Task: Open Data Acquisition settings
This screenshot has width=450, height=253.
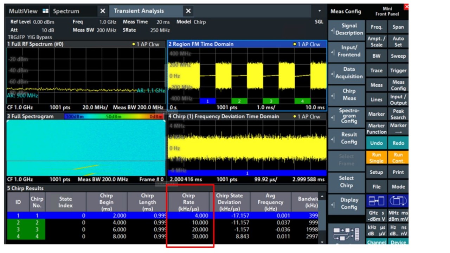Action: click(x=346, y=73)
